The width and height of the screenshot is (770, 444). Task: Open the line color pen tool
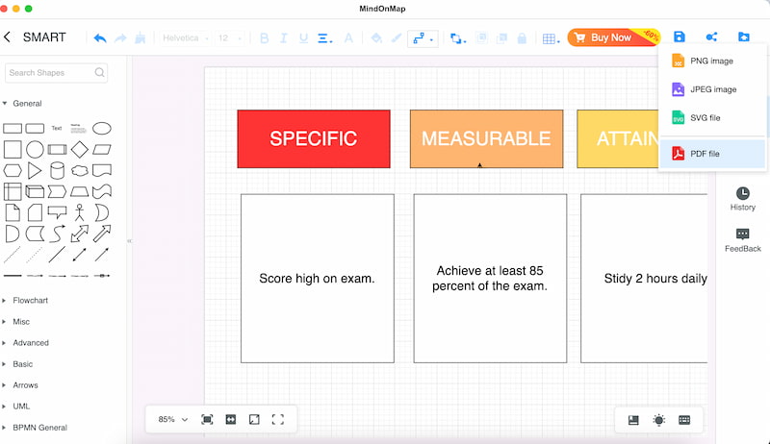[x=397, y=37]
